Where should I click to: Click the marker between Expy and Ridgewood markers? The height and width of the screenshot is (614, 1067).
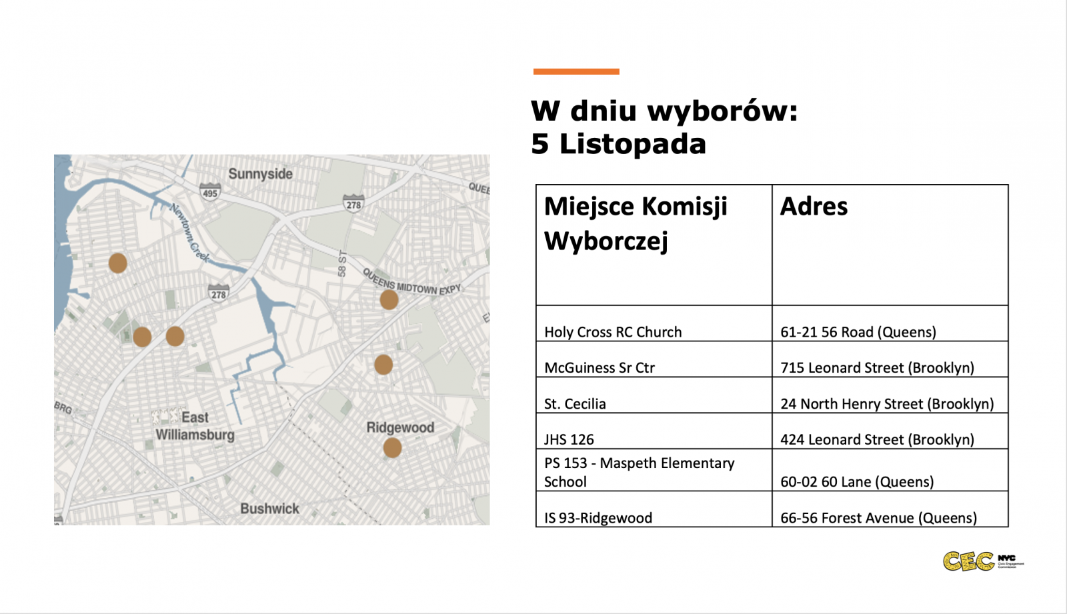383,365
